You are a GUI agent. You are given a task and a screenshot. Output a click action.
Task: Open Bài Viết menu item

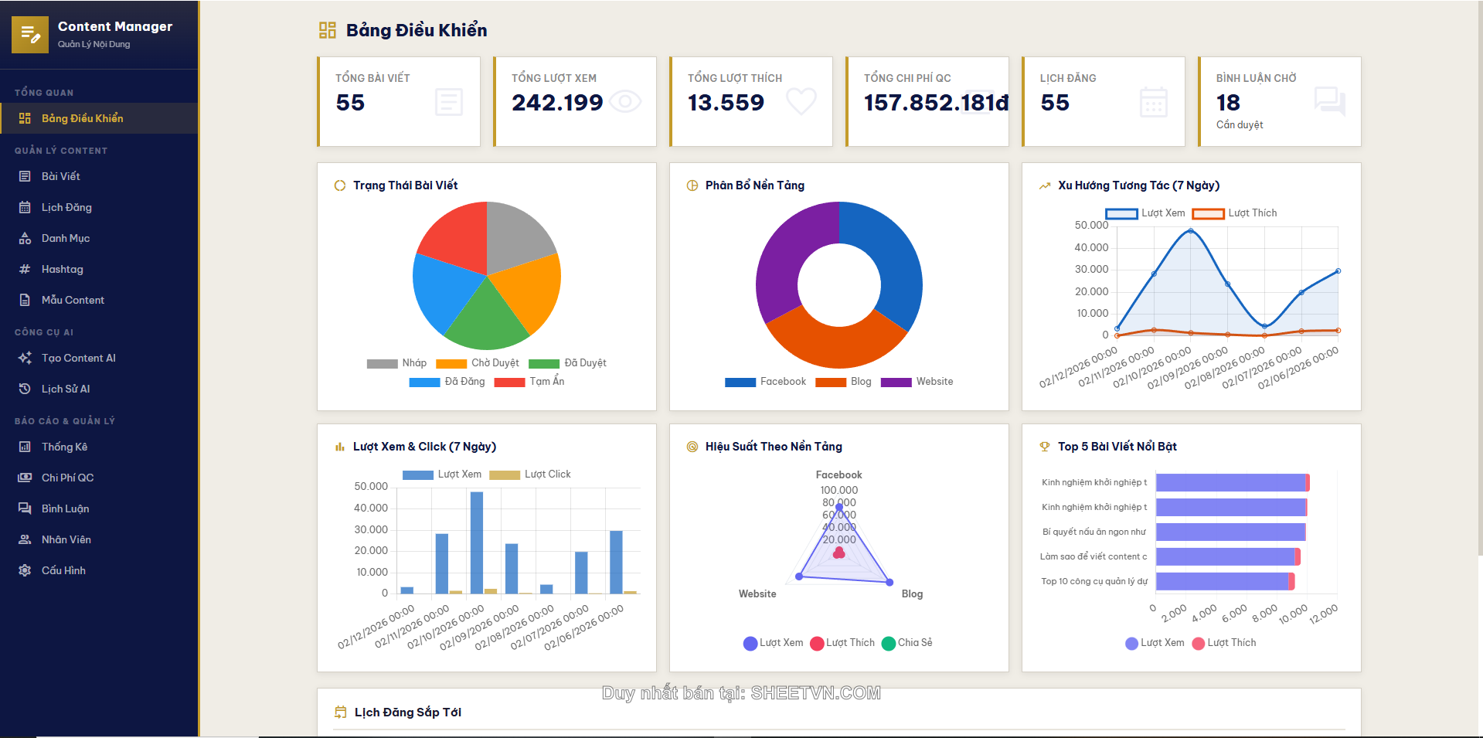(61, 176)
